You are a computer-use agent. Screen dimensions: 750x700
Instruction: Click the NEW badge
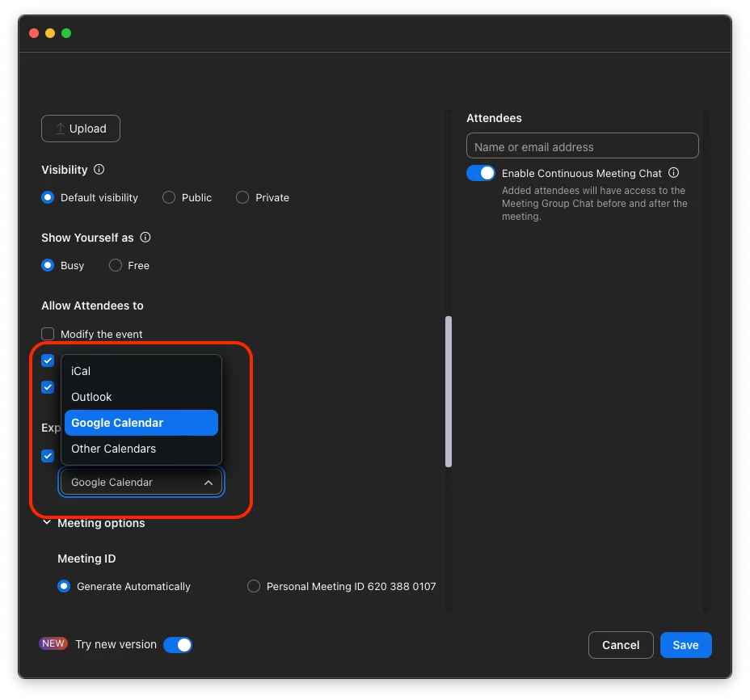click(53, 643)
